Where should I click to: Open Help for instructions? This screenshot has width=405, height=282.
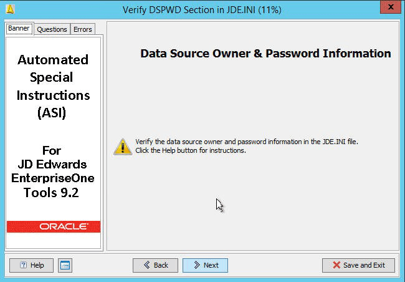click(x=31, y=265)
